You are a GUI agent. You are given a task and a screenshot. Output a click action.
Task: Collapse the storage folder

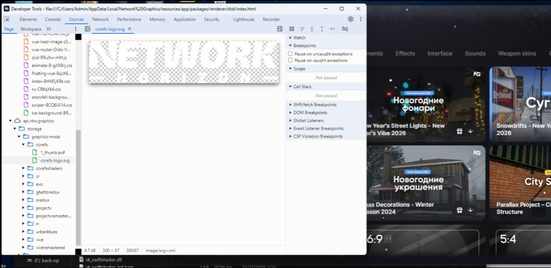pos(15,129)
